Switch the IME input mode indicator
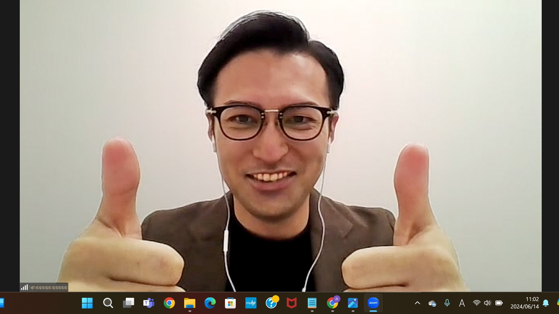Viewport: 559px width, 314px height. (462, 303)
